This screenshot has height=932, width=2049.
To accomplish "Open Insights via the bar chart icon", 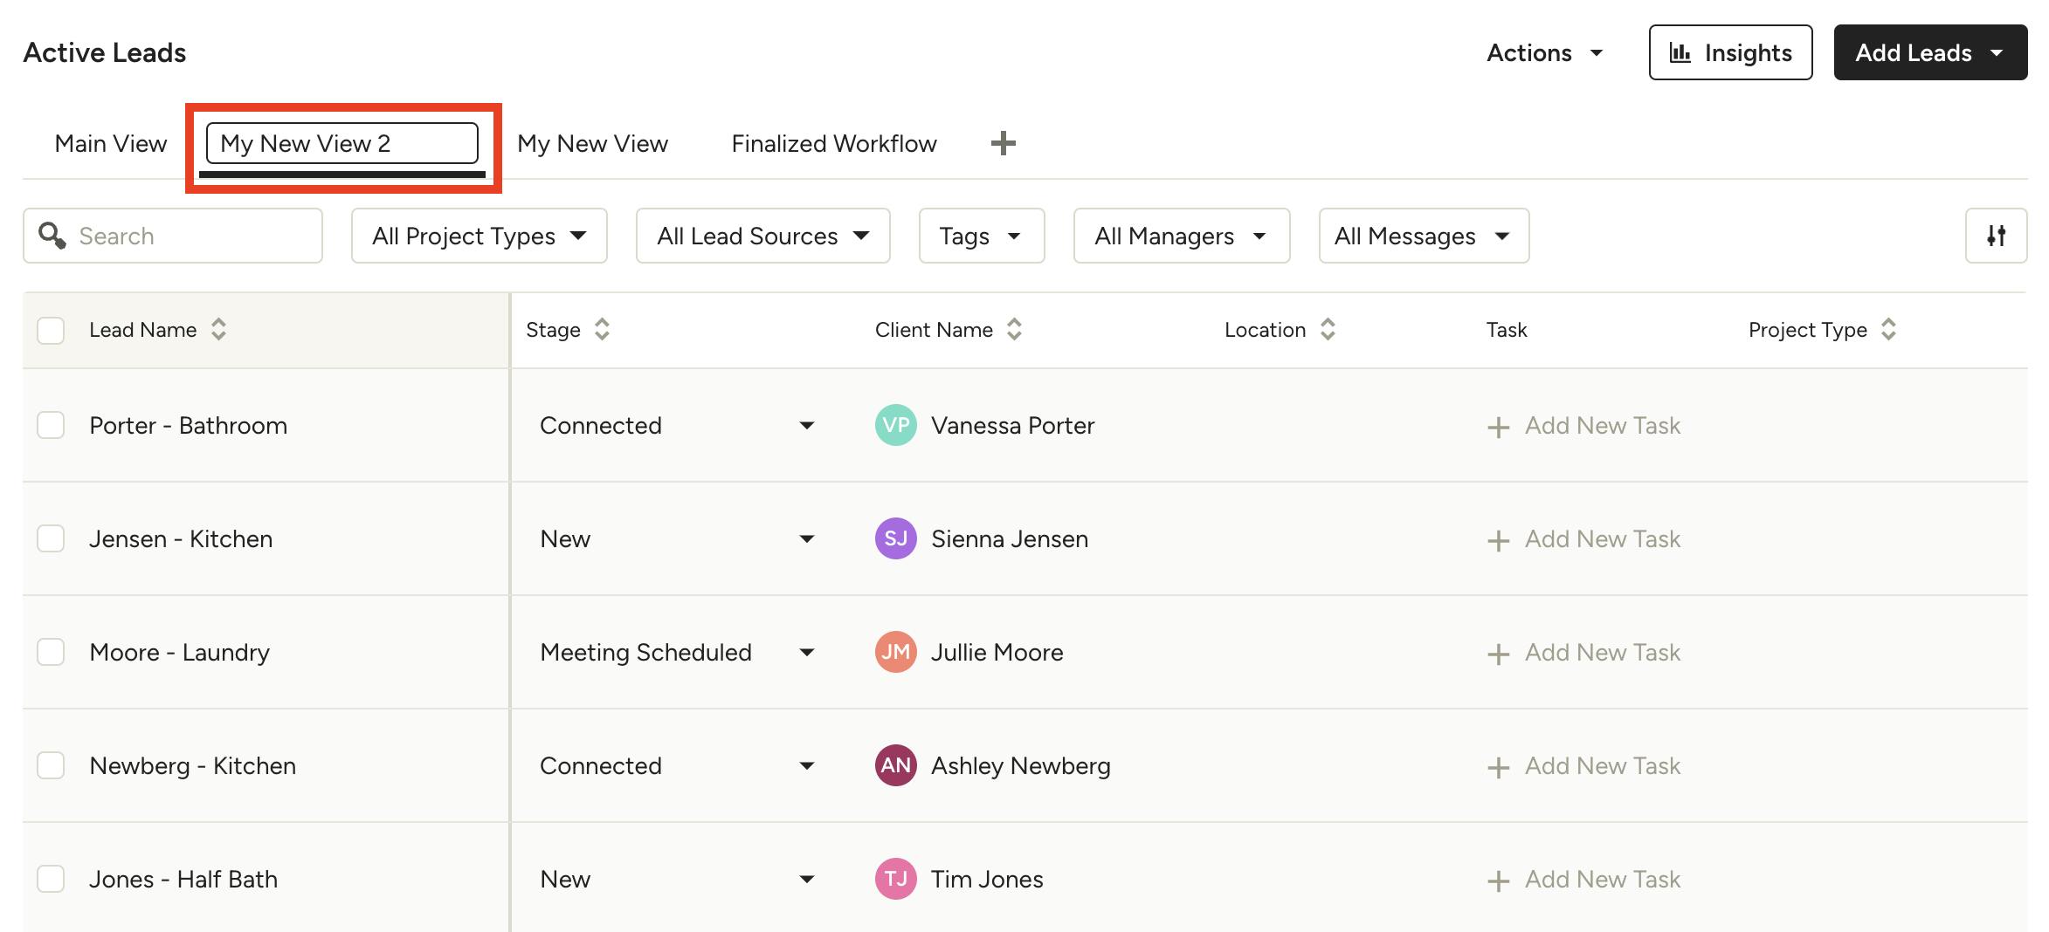I will (x=1728, y=52).
